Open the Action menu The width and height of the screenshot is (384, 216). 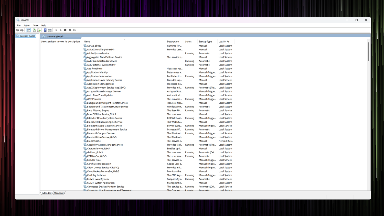pos(27,26)
